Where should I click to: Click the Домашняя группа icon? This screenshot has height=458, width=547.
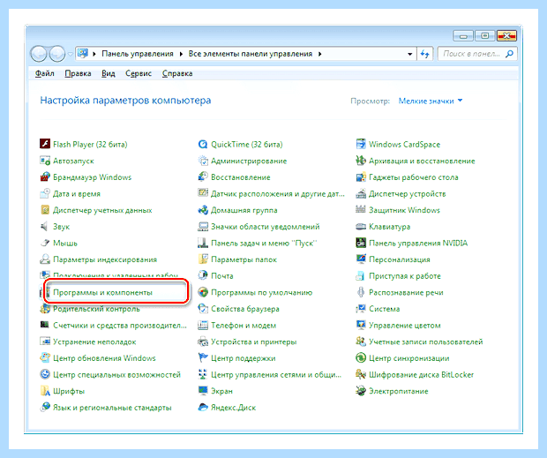[x=203, y=210]
